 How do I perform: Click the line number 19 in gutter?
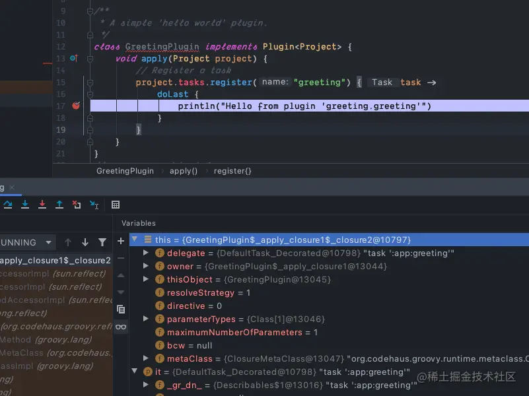pos(61,130)
